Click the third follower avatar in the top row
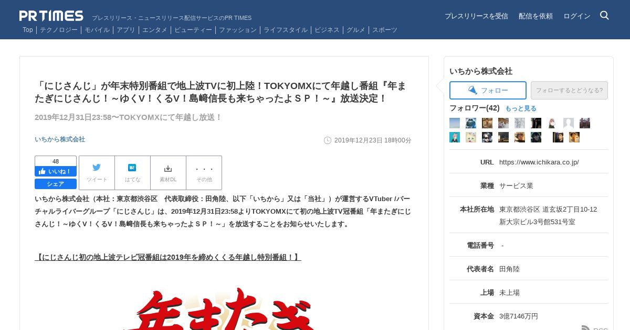The width and height of the screenshot is (630, 330). click(x=487, y=123)
